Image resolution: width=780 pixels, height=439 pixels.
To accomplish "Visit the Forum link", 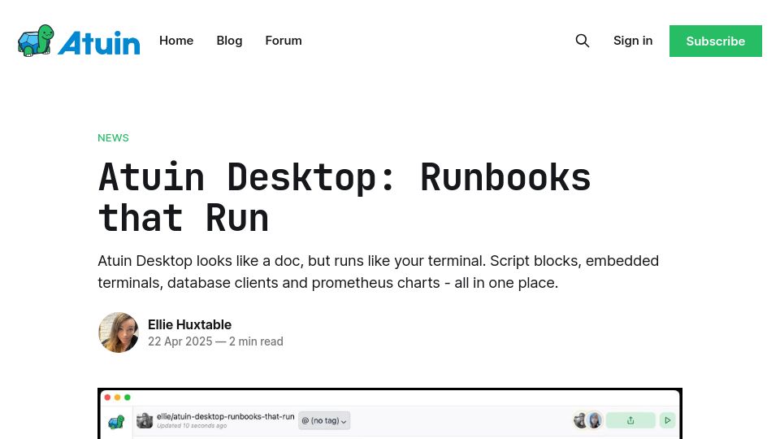I will (x=284, y=41).
